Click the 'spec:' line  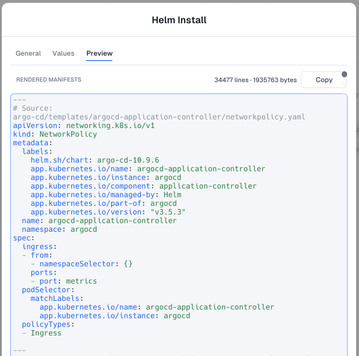[x=24, y=238]
